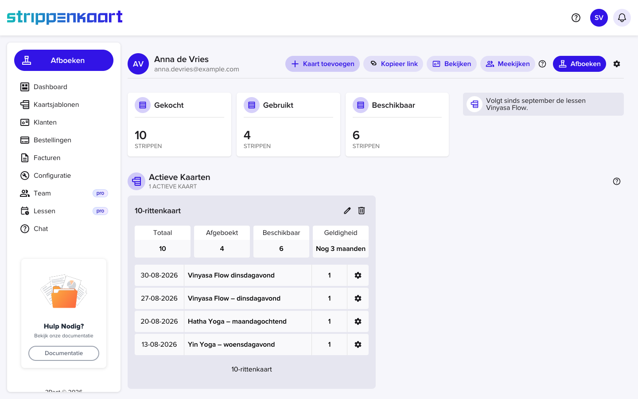Click the Actieve Kaarten section icon

coord(136,181)
